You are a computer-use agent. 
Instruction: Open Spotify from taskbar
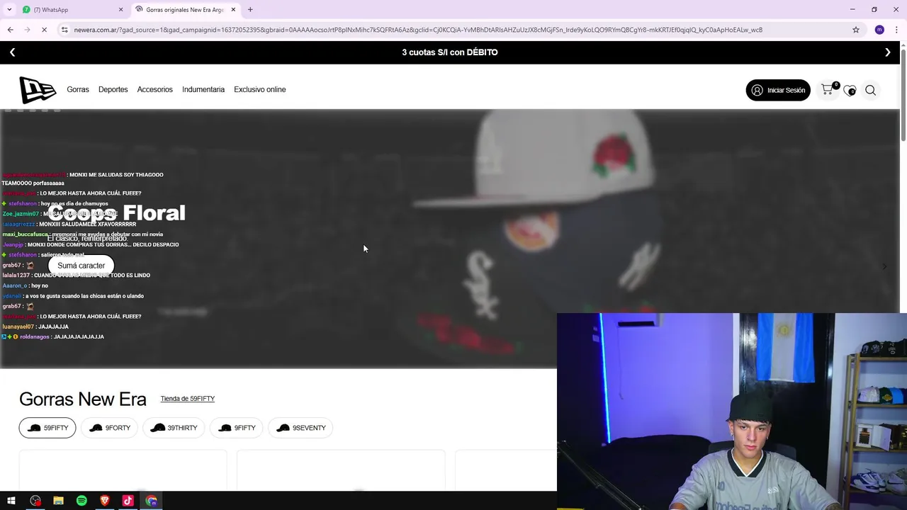81,501
